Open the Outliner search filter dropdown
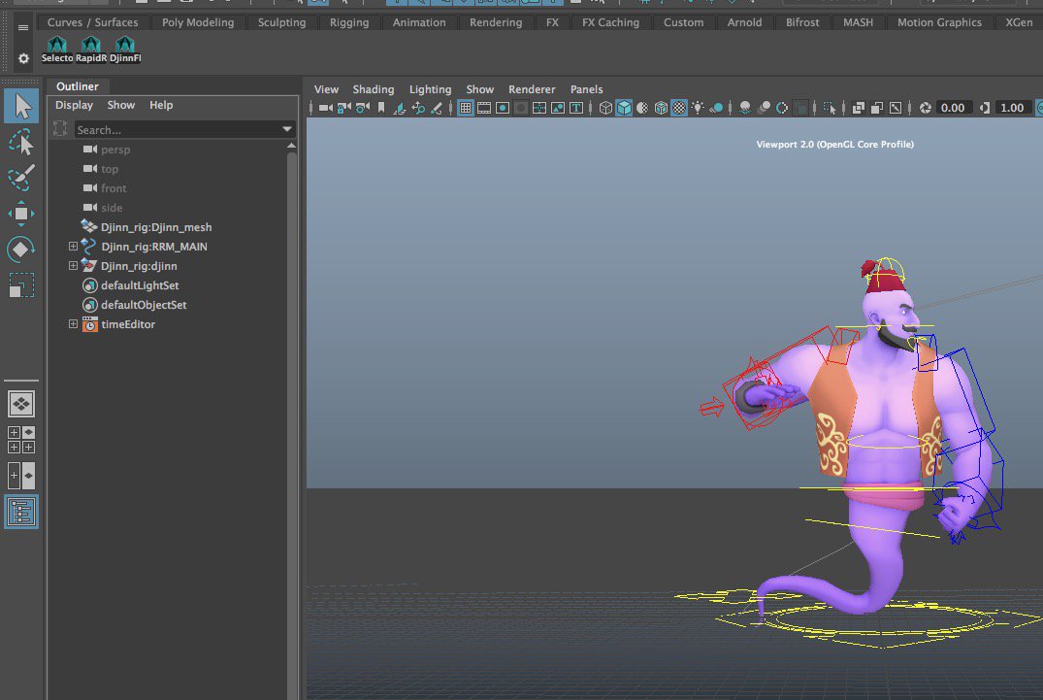This screenshot has height=700, width=1043. (286, 129)
